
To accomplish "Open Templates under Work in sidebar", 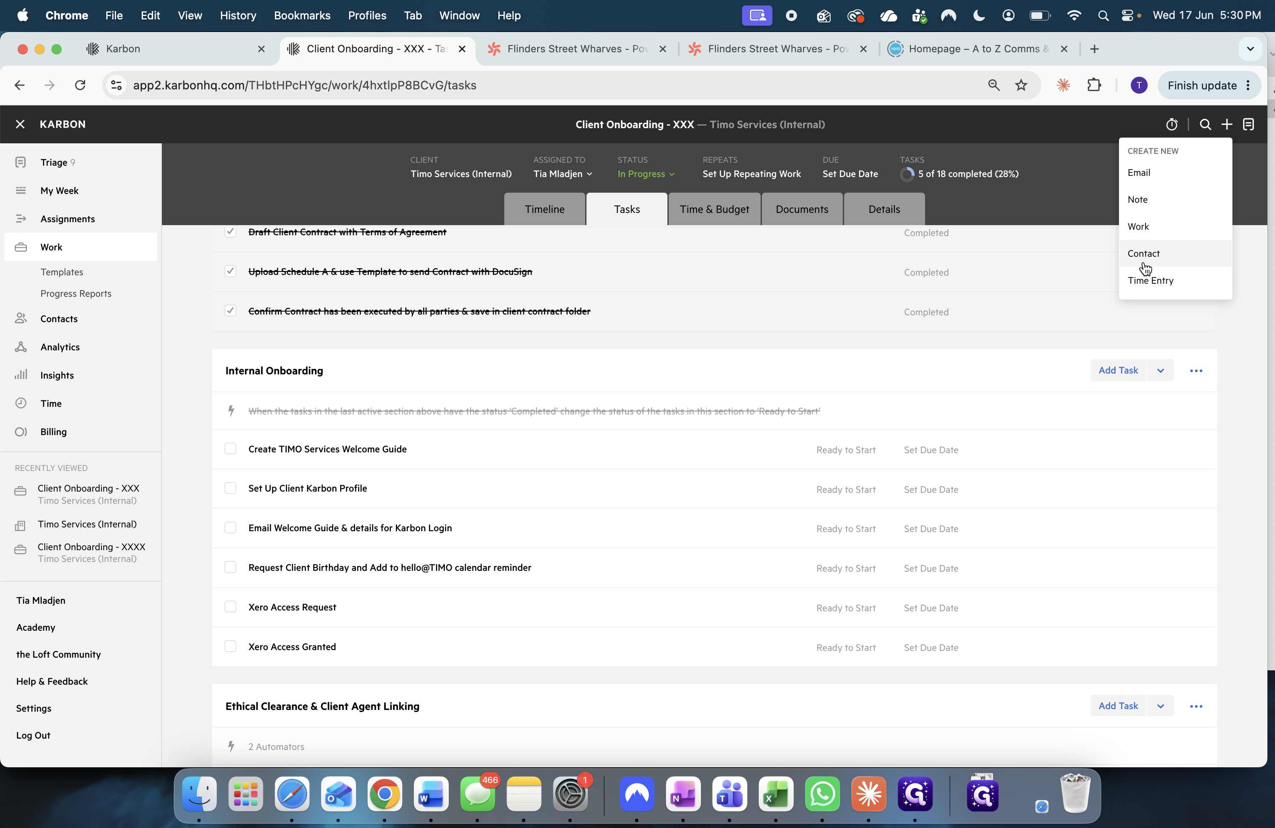I will (62, 272).
